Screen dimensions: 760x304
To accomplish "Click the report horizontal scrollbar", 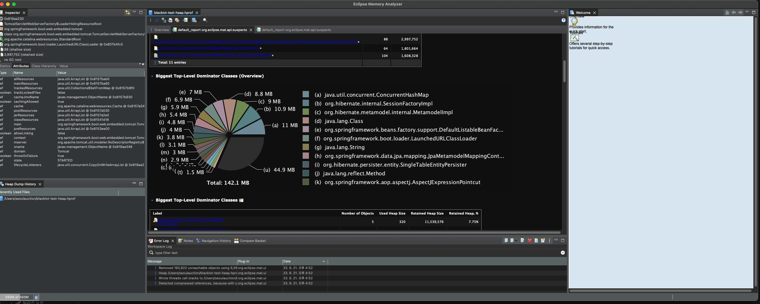I will [355, 233].
